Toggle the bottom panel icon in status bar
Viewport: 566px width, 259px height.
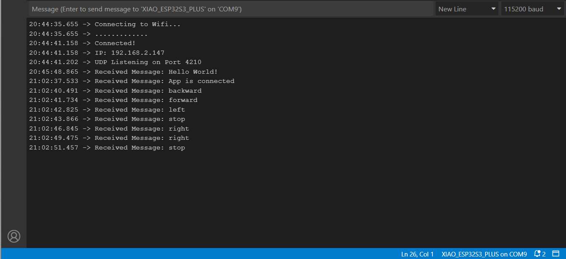tap(555, 254)
